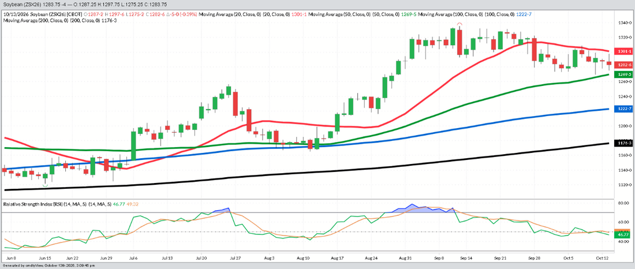Click the green '1269-5' value in the legend
This screenshot has width=635, height=269.
click(409, 14)
